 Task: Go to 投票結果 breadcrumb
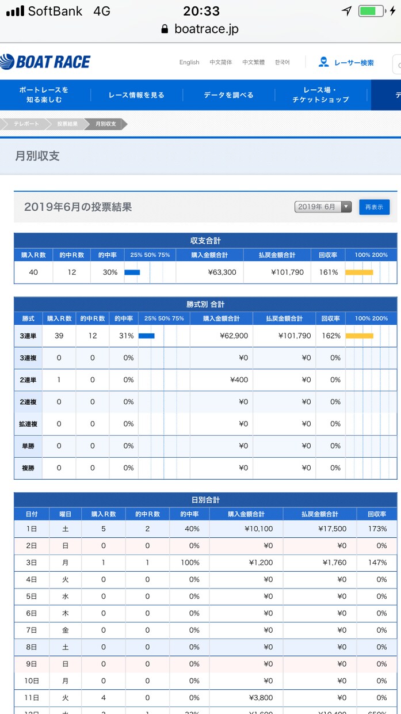coord(67,124)
